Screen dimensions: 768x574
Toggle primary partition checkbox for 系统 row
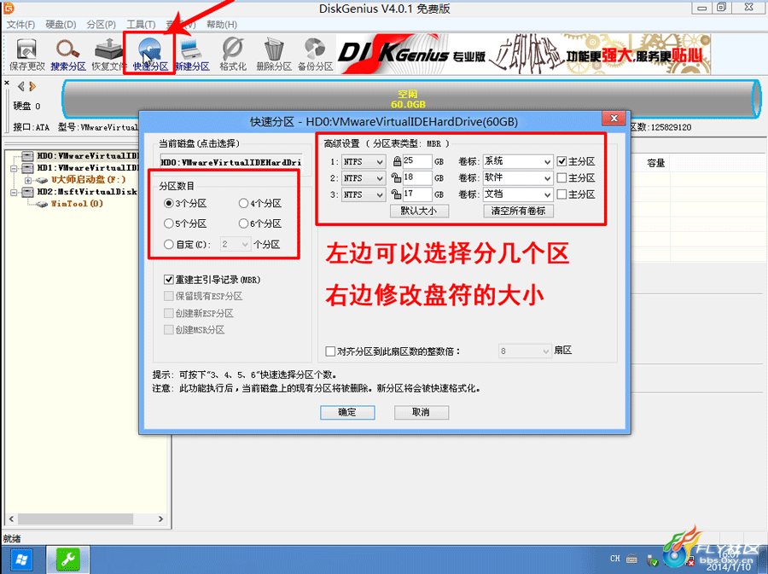click(561, 161)
